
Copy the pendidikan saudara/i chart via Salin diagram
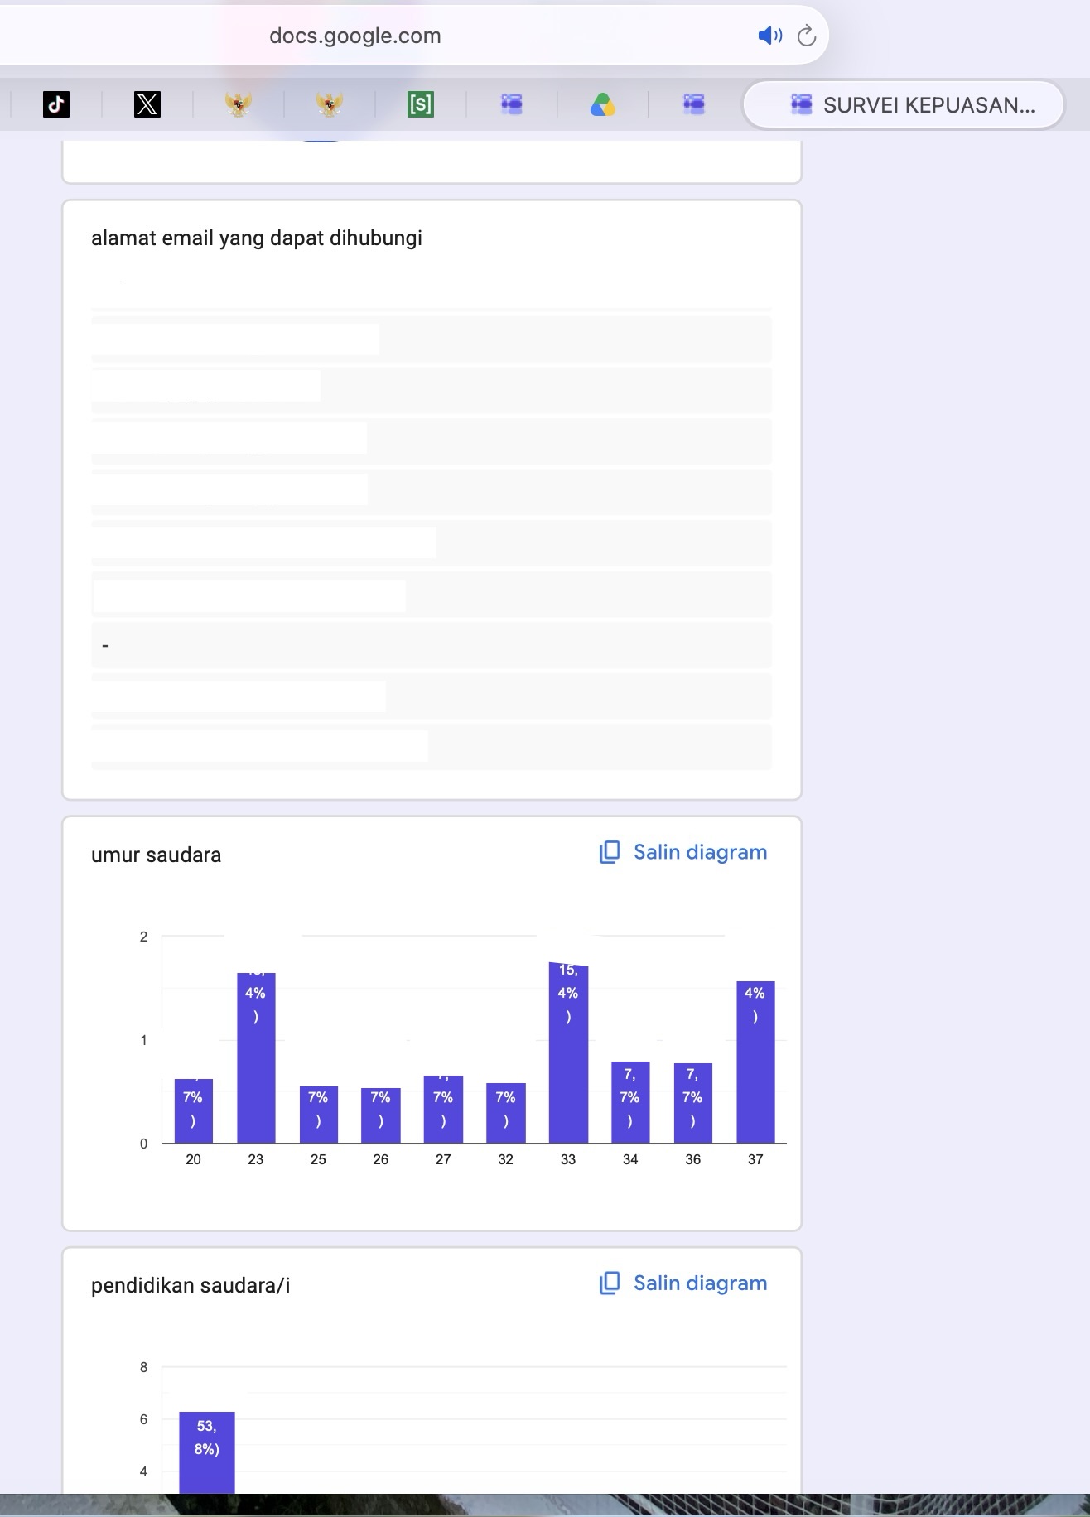point(683,1283)
